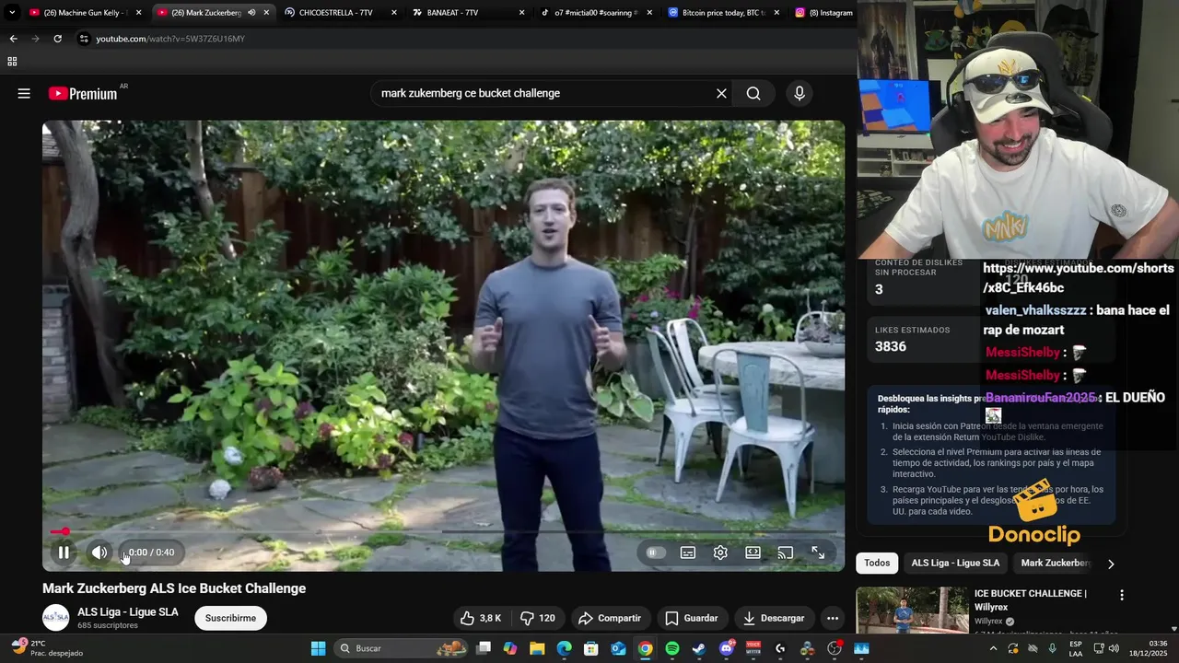Show more filter chips with arrow

[1111, 564]
